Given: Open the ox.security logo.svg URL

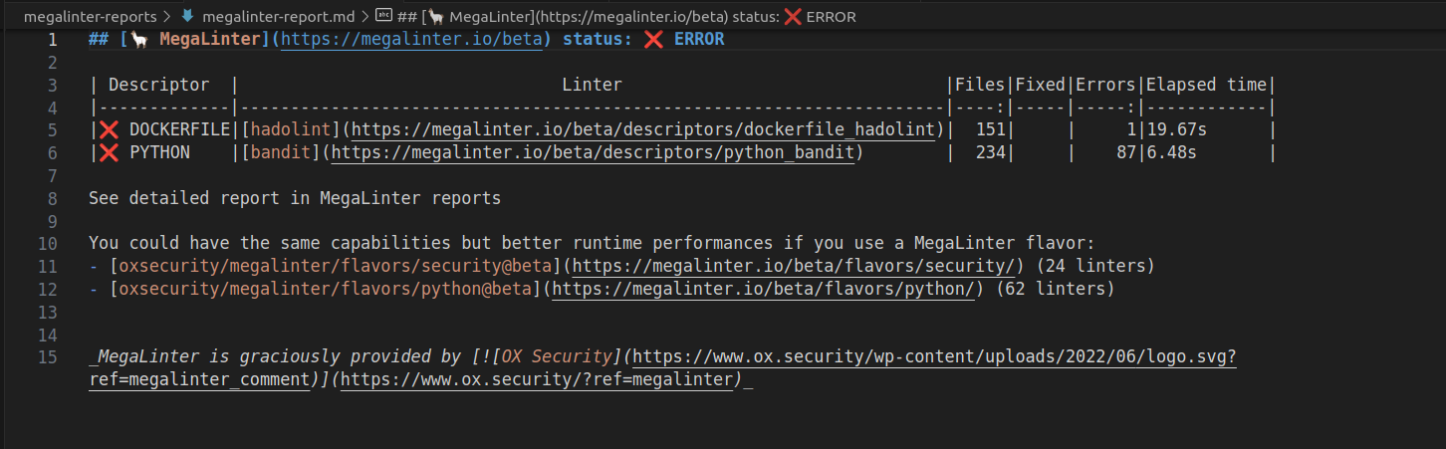Looking at the screenshot, I should pyautogui.click(x=934, y=356).
